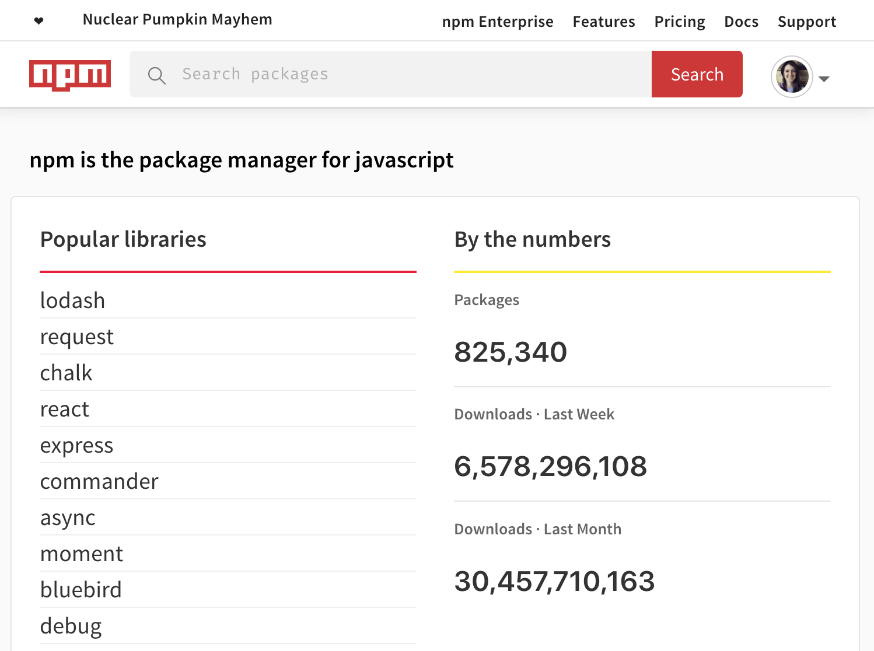Click the Packages label
This screenshot has width=874, height=651.
[x=487, y=300]
